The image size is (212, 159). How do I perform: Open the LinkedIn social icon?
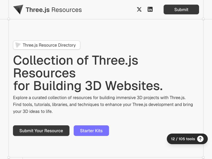150,10
